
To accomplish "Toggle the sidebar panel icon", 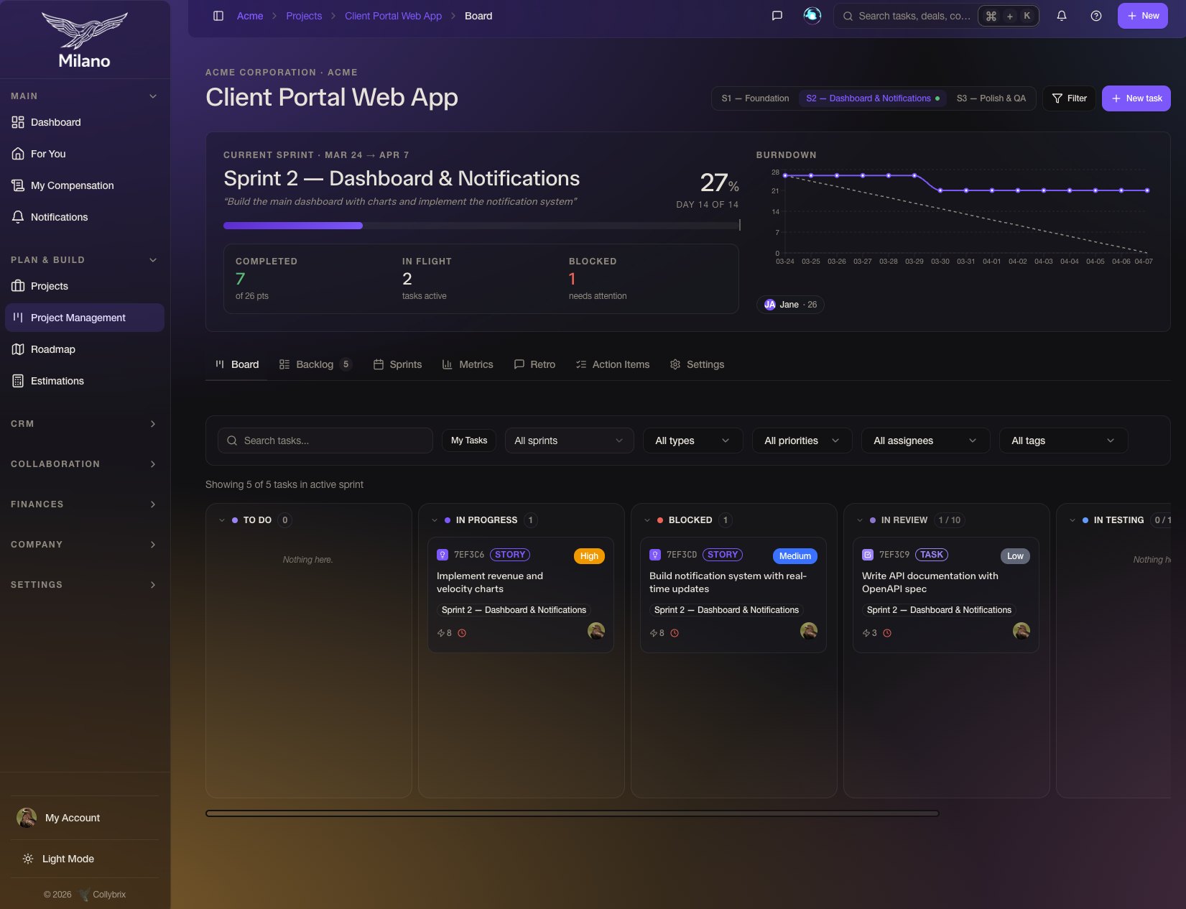I will pos(218,16).
